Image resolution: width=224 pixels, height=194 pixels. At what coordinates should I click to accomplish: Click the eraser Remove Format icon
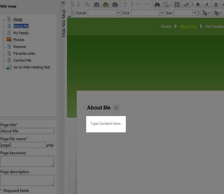pyautogui.click(x=186, y=5)
